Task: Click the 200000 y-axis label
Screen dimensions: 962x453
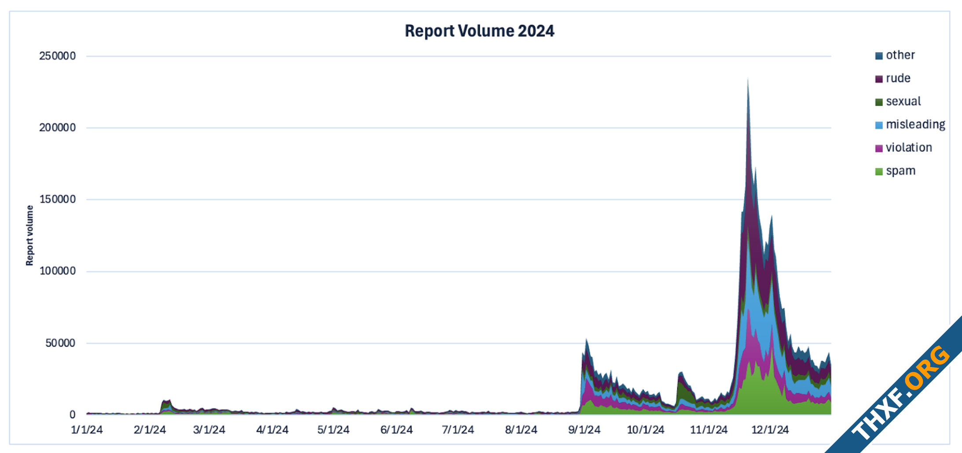Action: [x=57, y=128]
